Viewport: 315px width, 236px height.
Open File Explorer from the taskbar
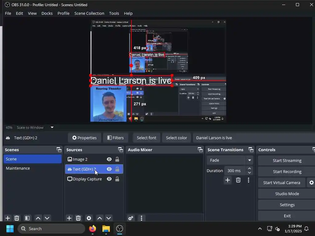point(106,229)
